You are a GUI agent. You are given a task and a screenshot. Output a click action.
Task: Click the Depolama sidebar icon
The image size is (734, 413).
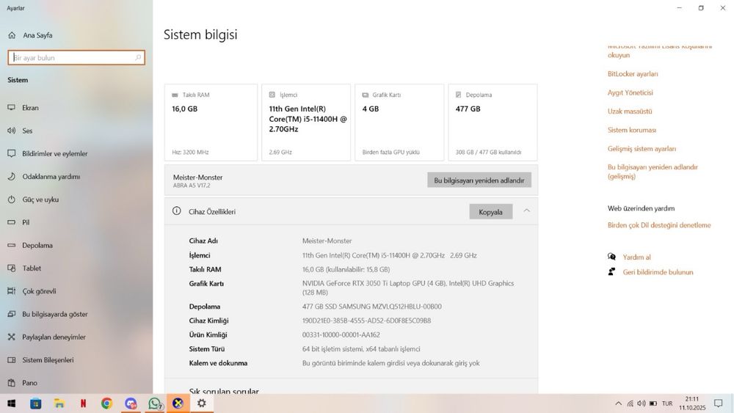pyautogui.click(x=12, y=245)
